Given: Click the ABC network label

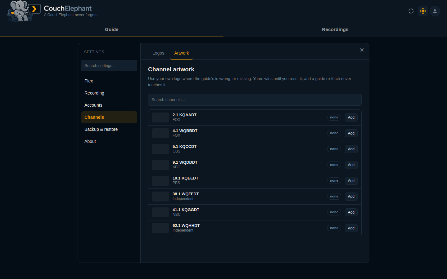Looking at the screenshot, I should 176,167.
